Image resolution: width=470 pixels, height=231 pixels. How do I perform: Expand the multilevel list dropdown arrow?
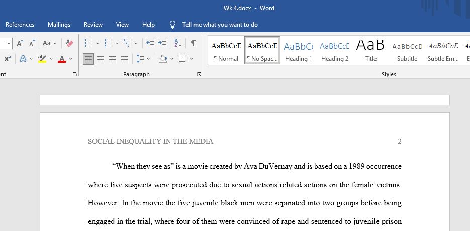(x=136, y=44)
